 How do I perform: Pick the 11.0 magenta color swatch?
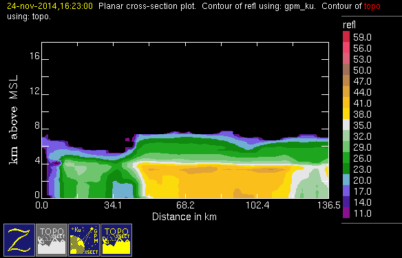coord(346,213)
